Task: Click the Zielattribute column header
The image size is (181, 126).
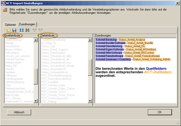Action: (x=47, y=35)
